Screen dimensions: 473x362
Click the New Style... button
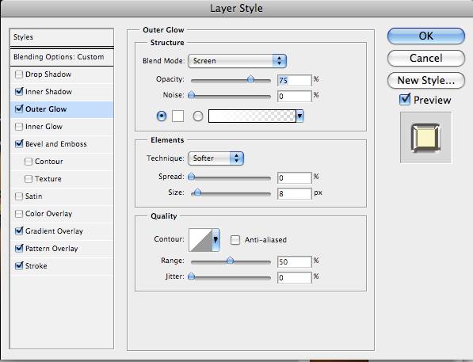[x=426, y=81]
